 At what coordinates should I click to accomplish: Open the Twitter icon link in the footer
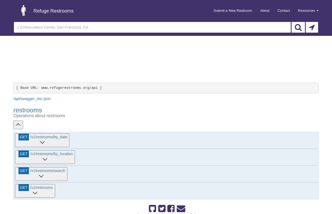(162, 209)
